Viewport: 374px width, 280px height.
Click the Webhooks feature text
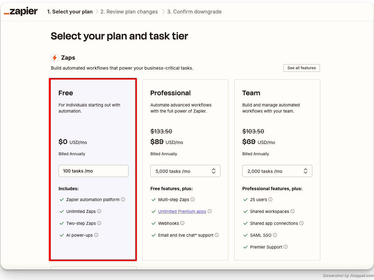coord(168,223)
